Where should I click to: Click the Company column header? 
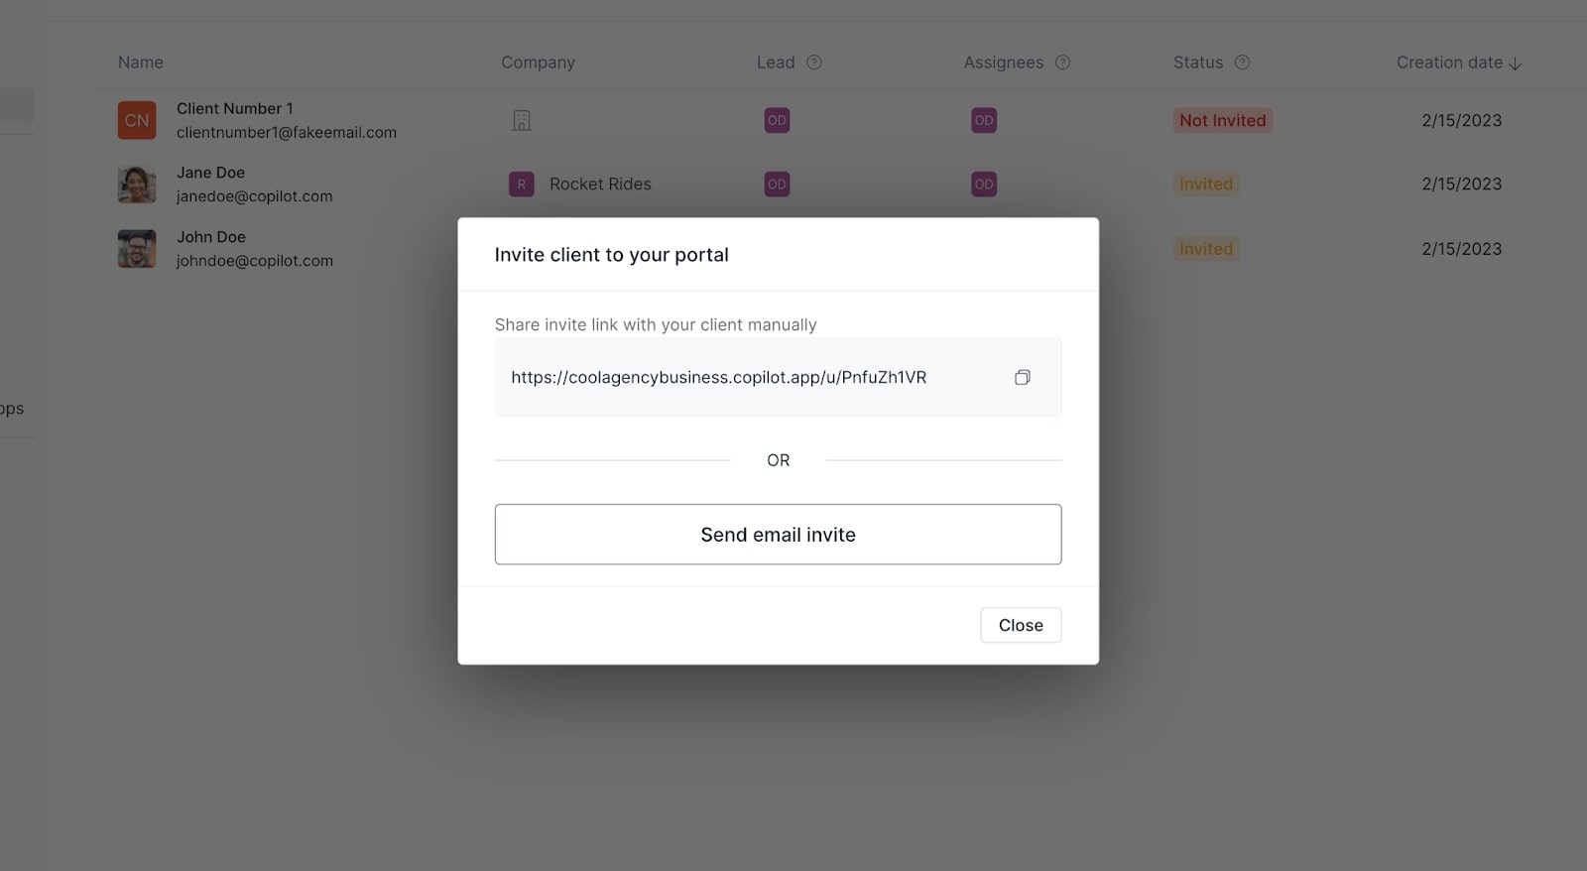coord(538,62)
